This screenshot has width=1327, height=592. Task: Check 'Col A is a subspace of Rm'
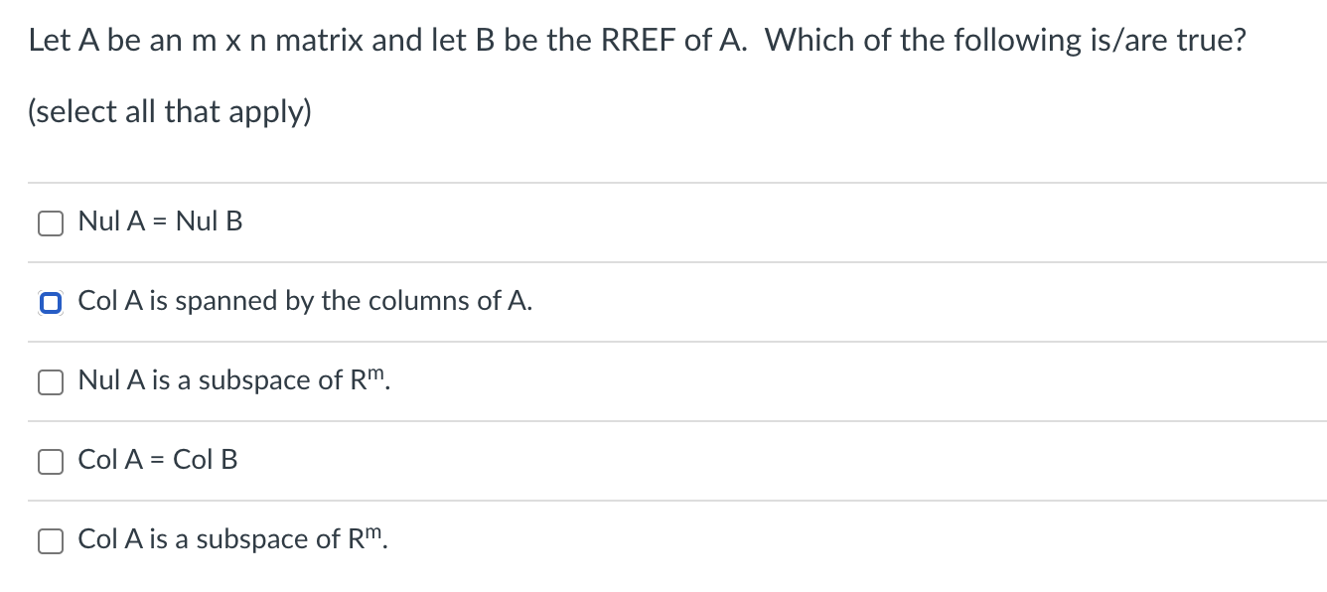point(51,540)
